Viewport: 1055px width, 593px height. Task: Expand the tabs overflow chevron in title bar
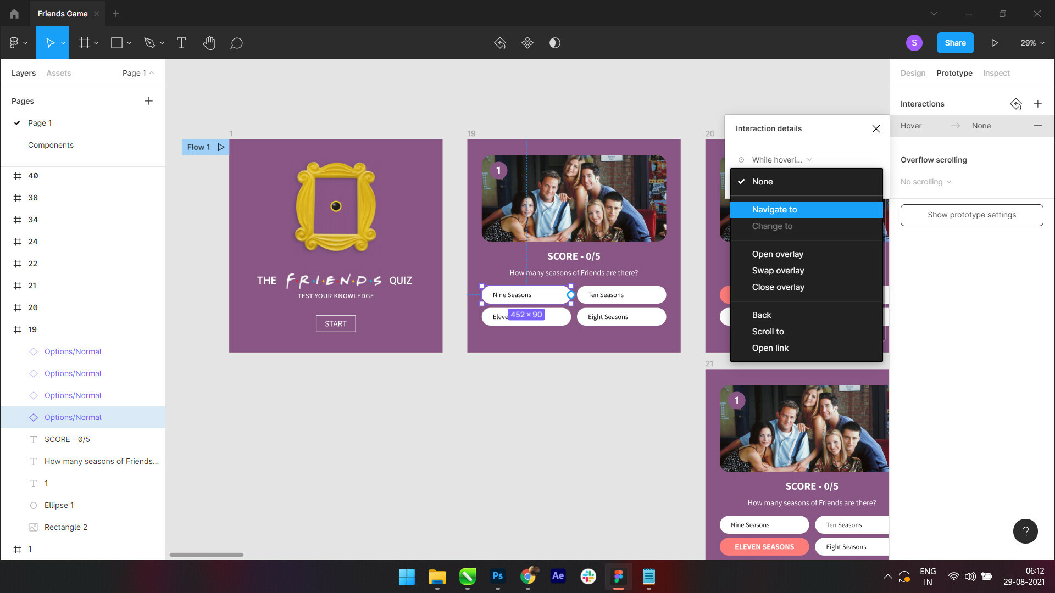click(934, 14)
